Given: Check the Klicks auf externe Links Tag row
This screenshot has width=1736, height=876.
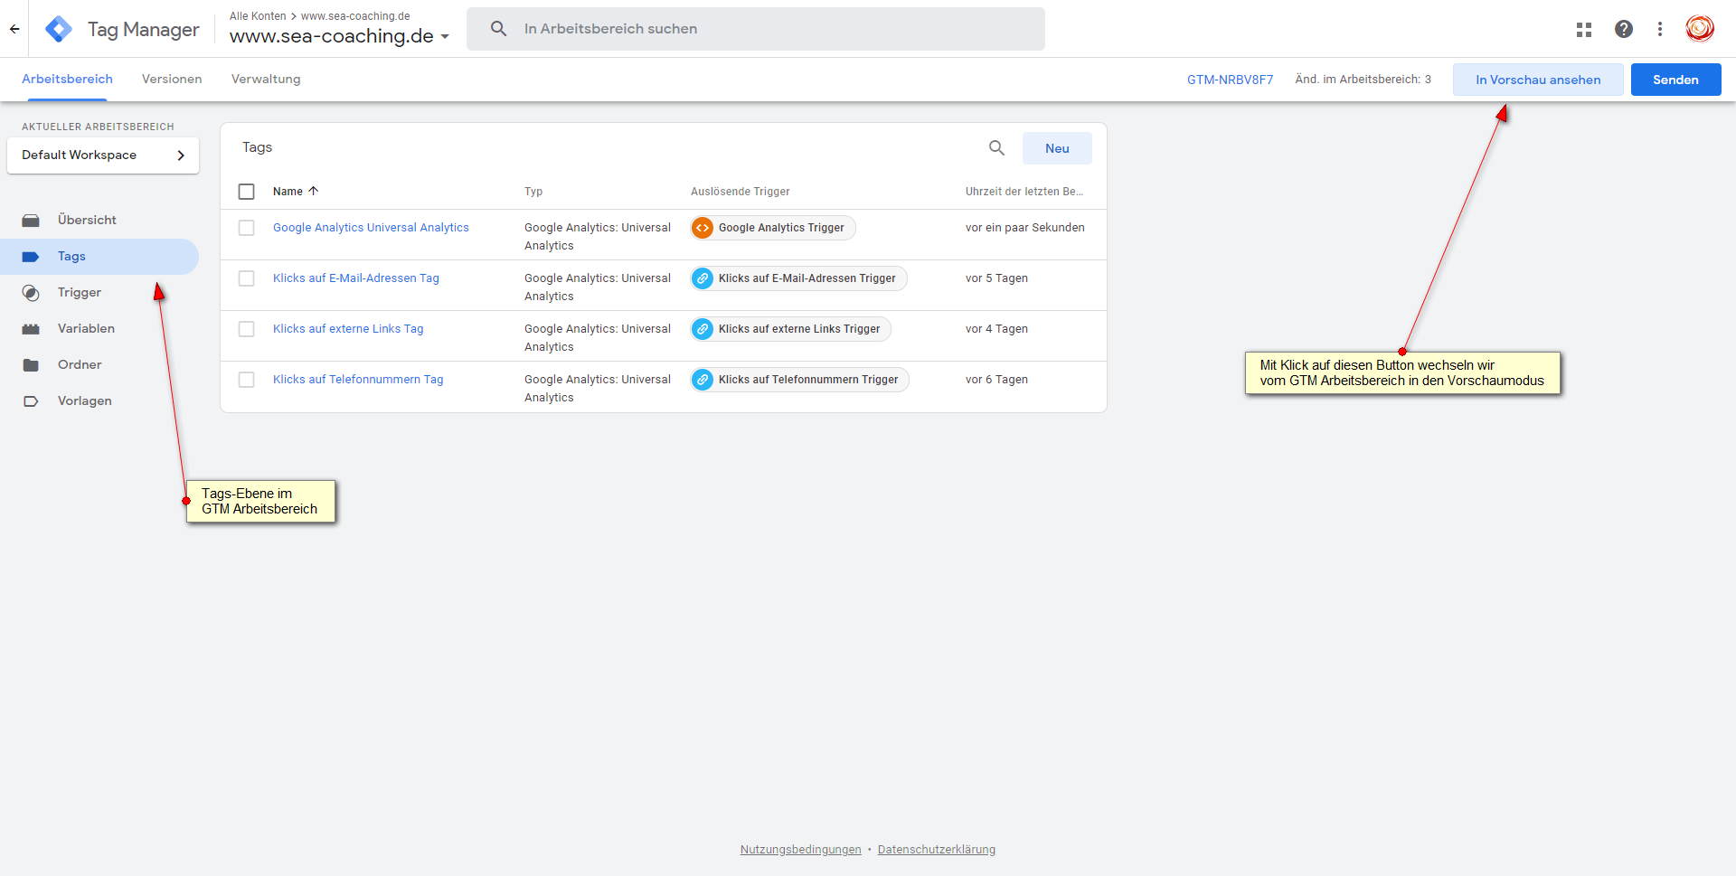Looking at the screenshot, I should click(246, 329).
